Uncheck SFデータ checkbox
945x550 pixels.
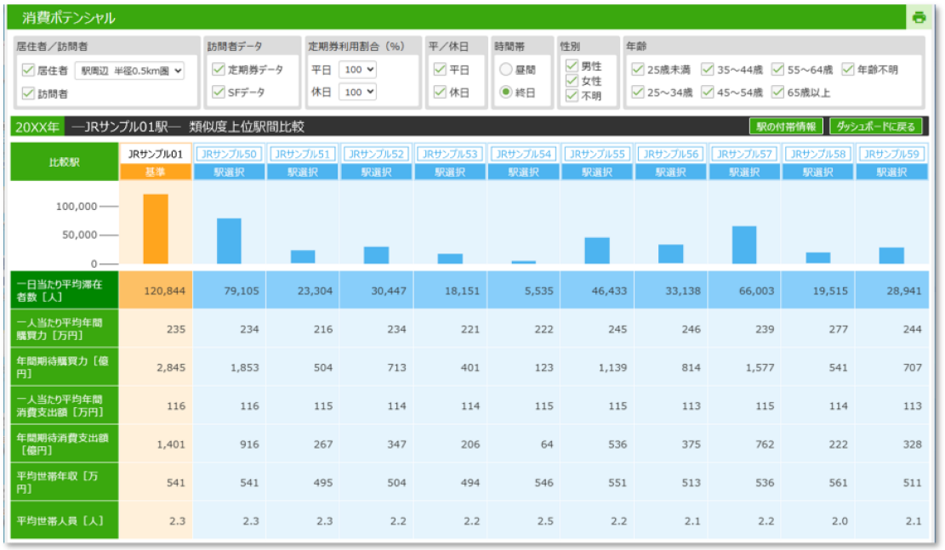pyautogui.click(x=218, y=92)
